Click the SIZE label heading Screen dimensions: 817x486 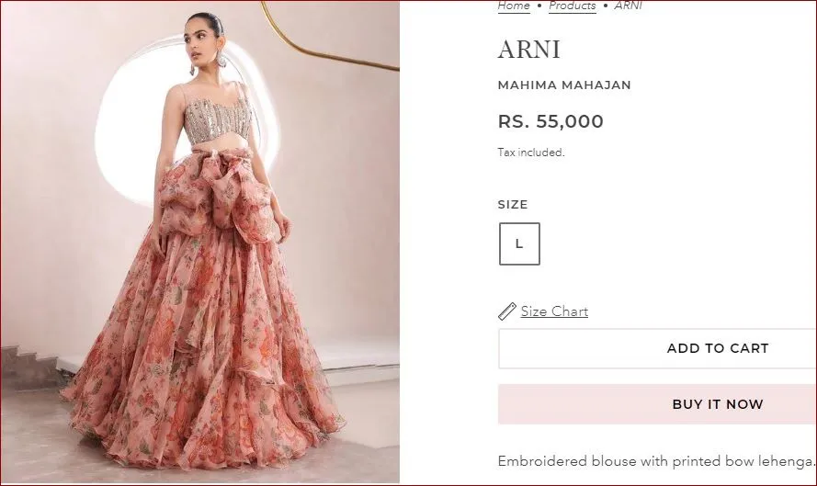(513, 204)
